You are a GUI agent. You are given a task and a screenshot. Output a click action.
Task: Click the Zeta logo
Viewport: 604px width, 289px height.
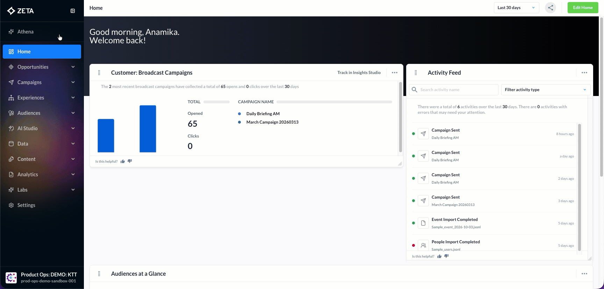21,11
